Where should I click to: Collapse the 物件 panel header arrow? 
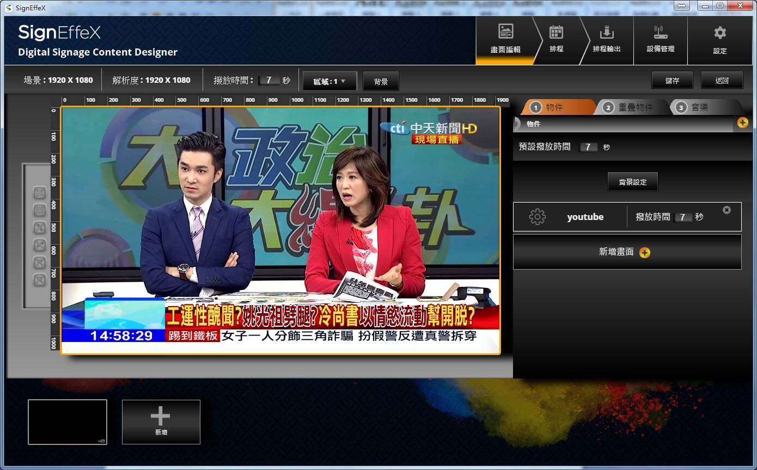[x=516, y=124]
